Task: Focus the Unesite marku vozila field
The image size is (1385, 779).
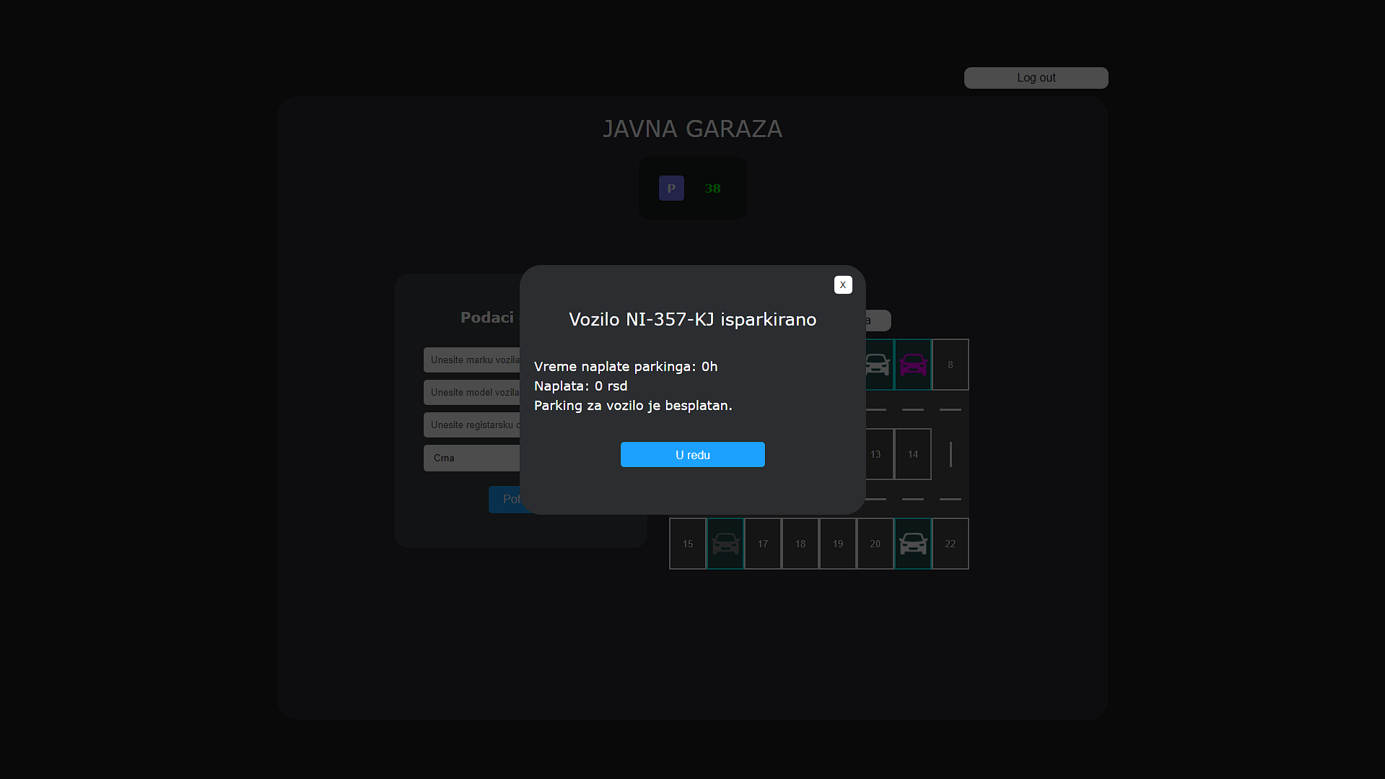Action: tap(472, 360)
